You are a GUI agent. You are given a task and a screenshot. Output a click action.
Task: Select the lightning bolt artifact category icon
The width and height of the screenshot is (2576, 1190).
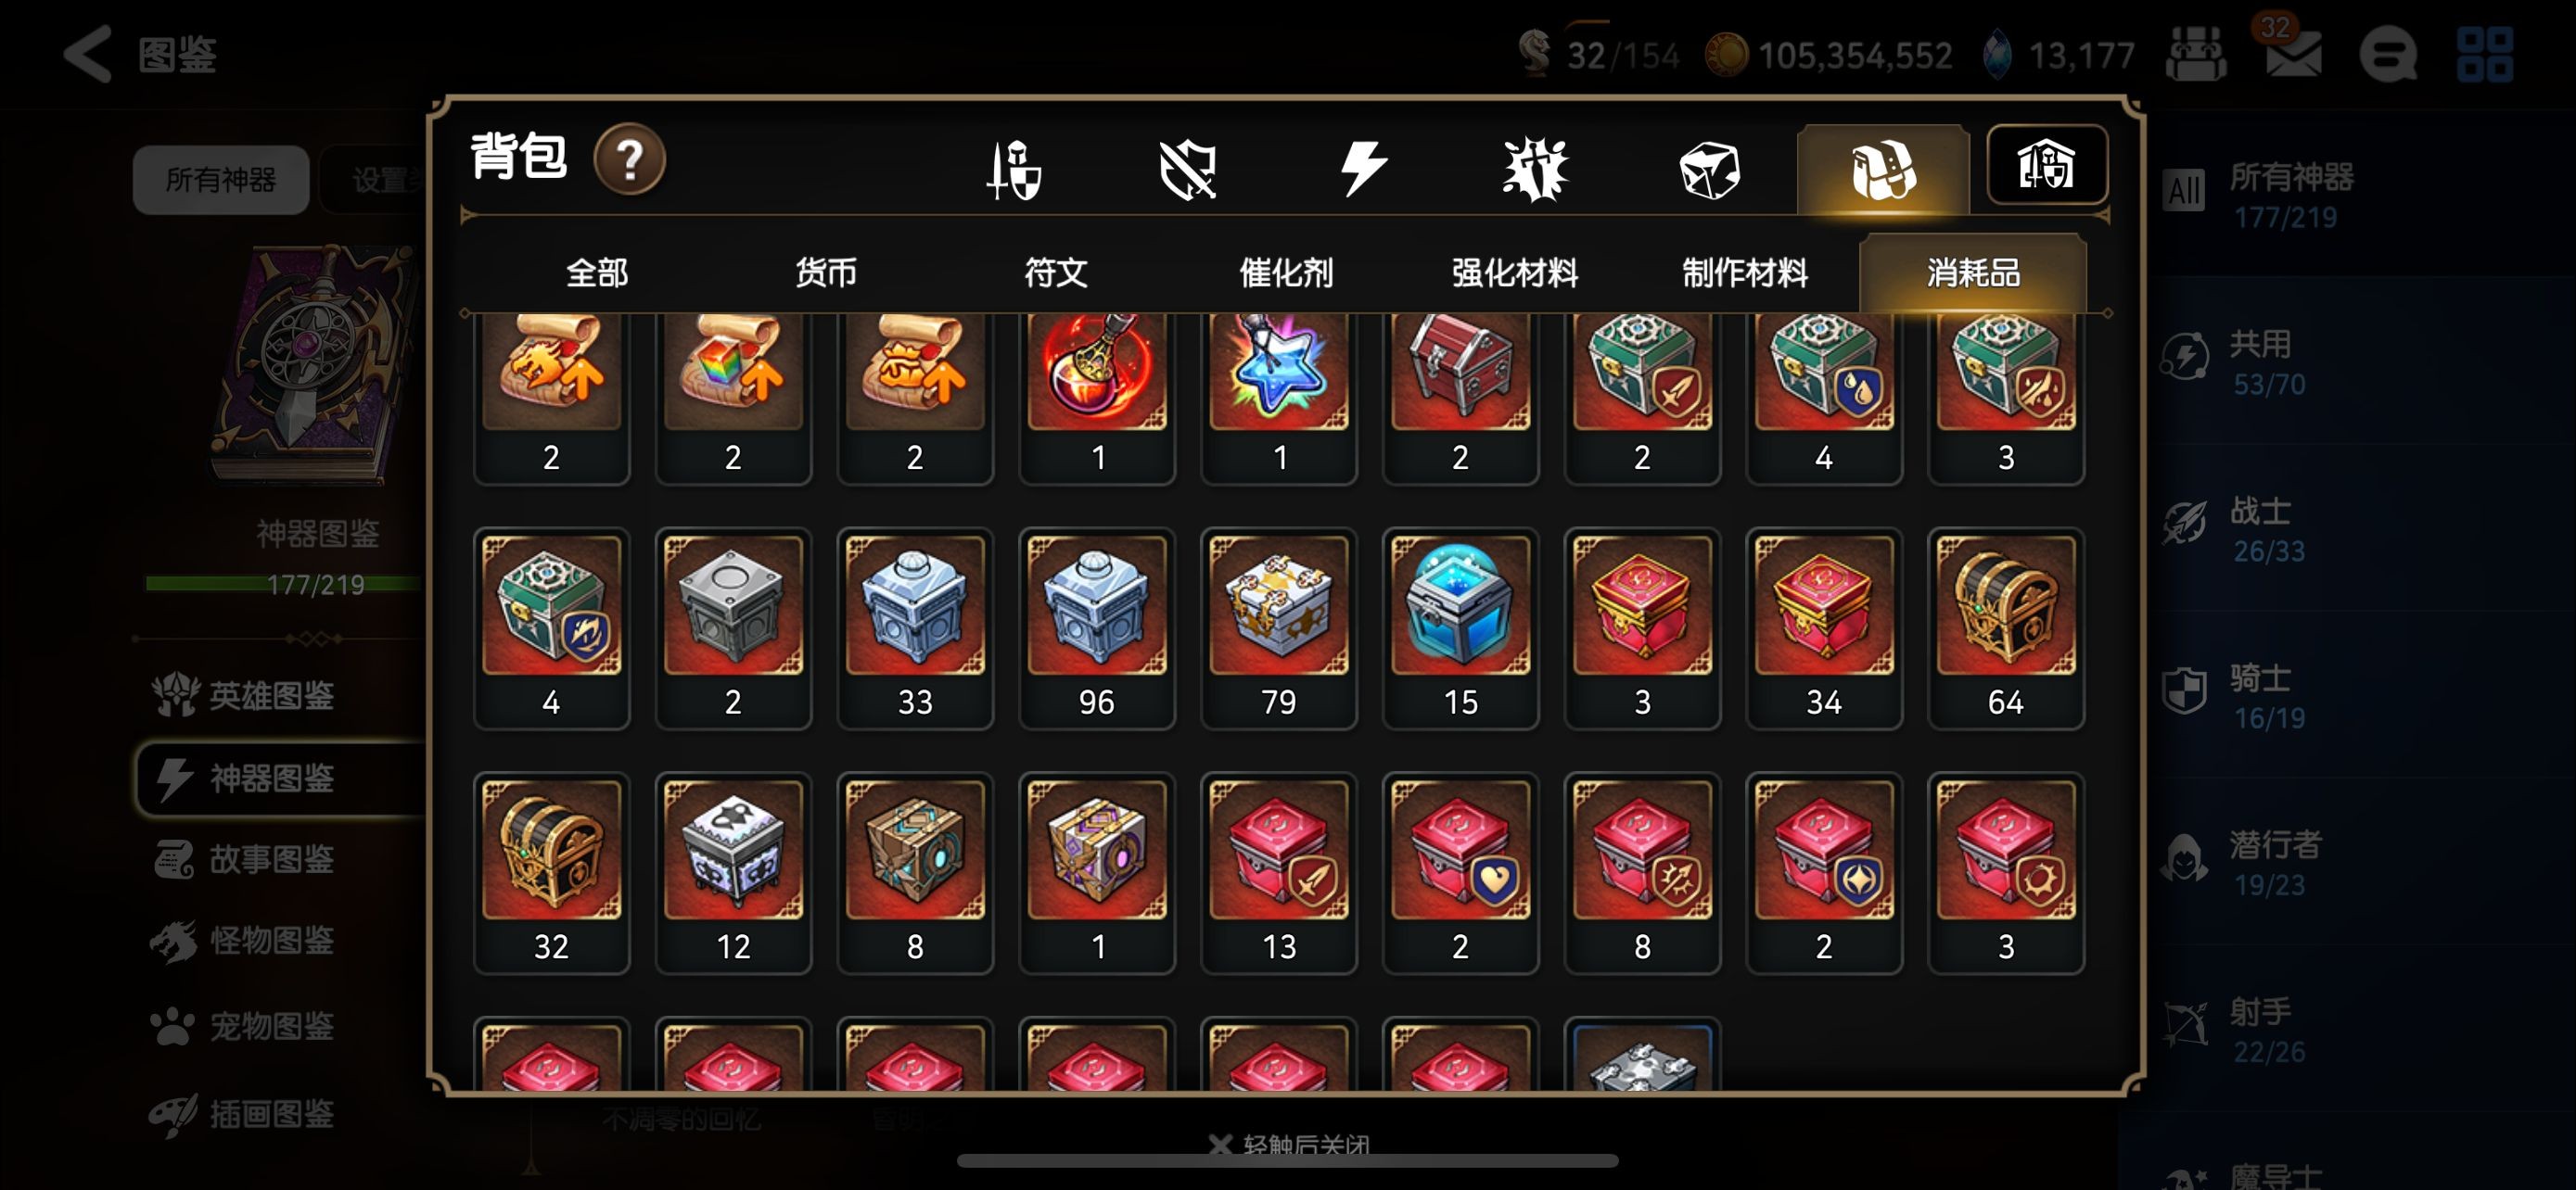click(1362, 168)
